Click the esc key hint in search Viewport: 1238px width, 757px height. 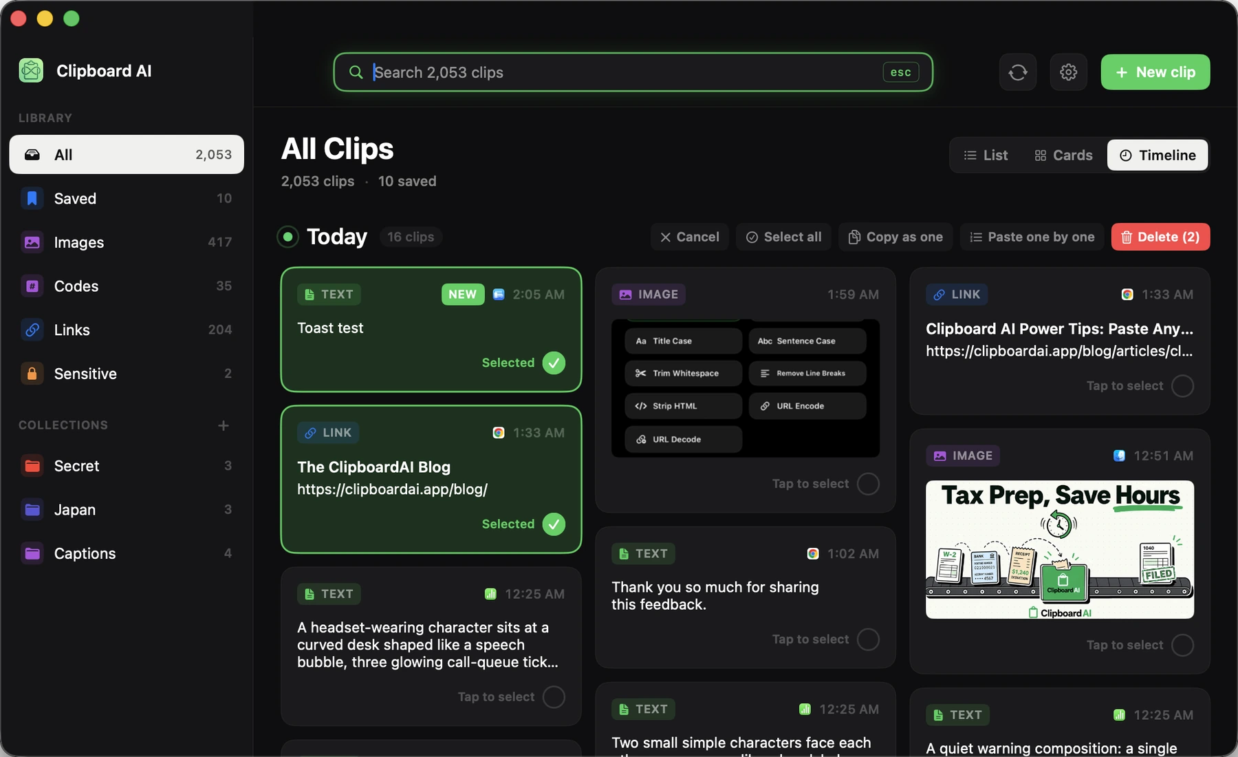point(901,72)
